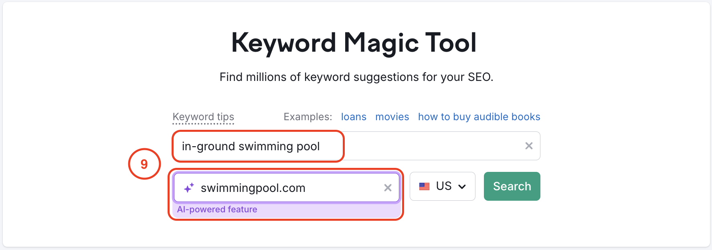Select the 'how to buy audible books' example

(x=479, y=117)
